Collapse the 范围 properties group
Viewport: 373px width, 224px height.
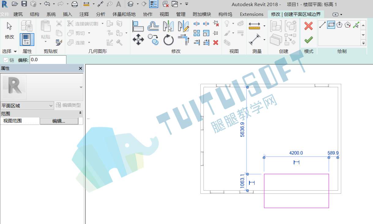tap(80, 113)
